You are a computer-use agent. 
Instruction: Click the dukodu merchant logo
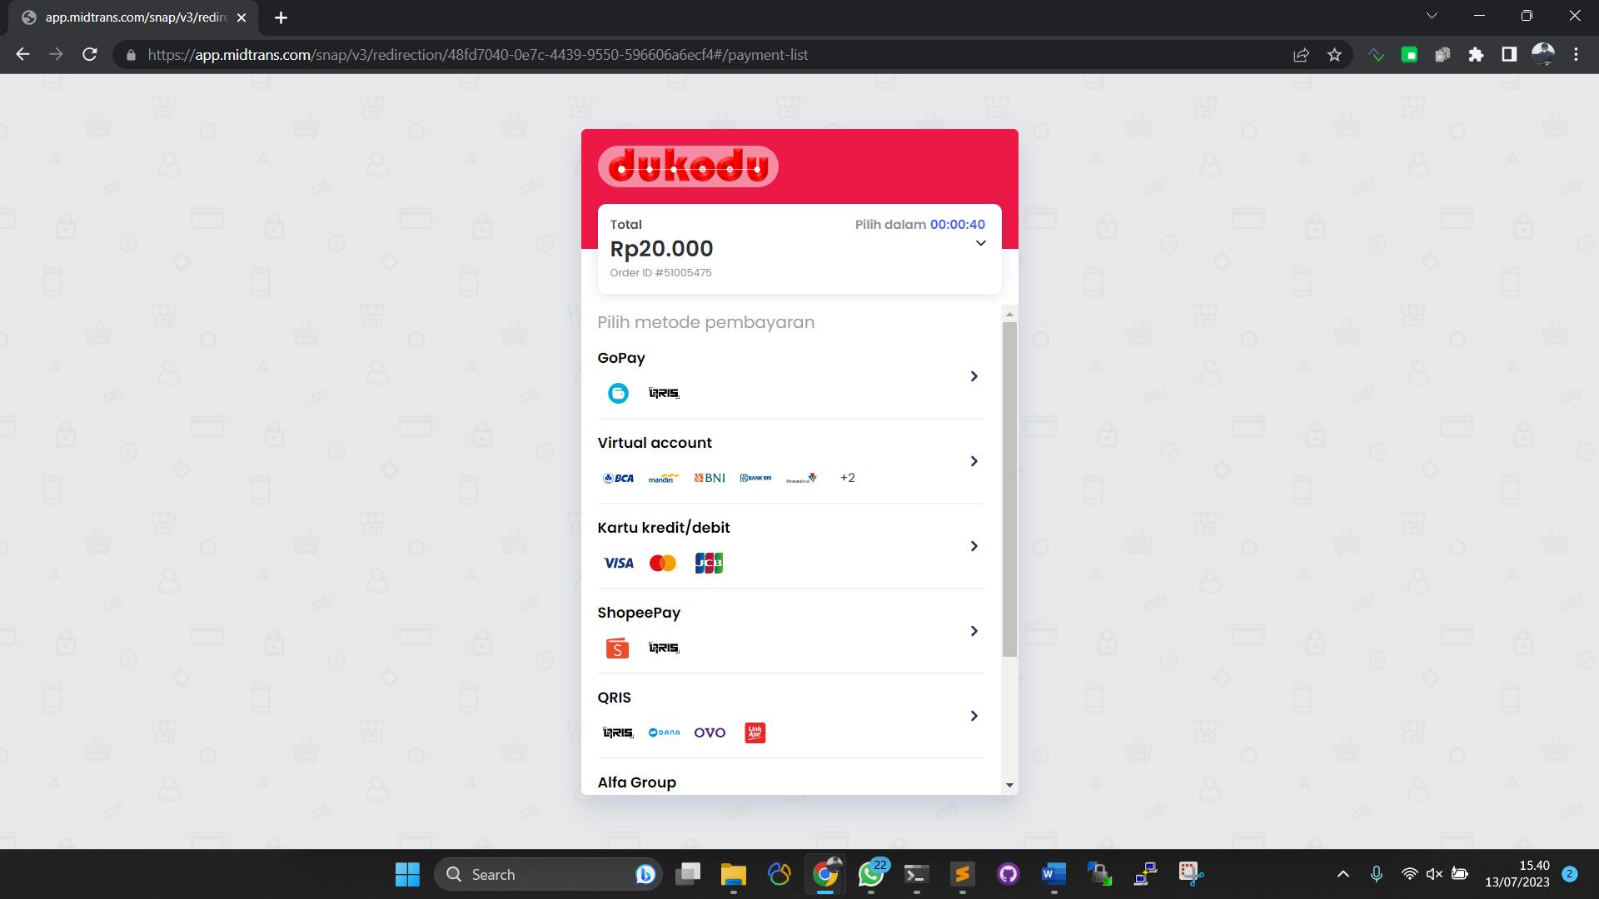(x=688, y=166)
